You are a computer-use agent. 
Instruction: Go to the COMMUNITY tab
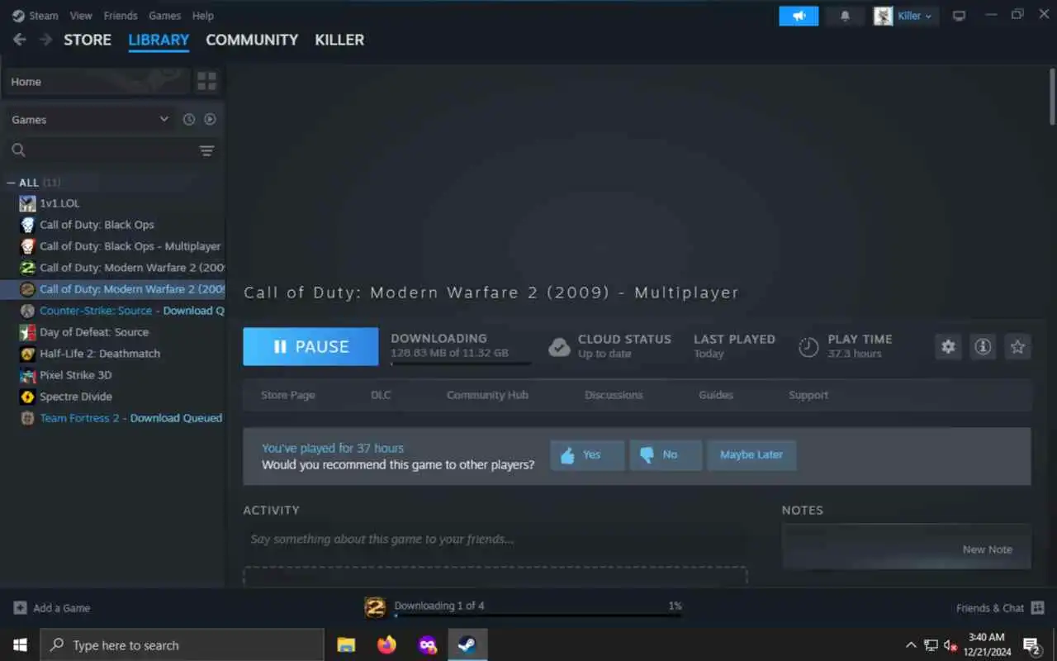coord(252,40)
